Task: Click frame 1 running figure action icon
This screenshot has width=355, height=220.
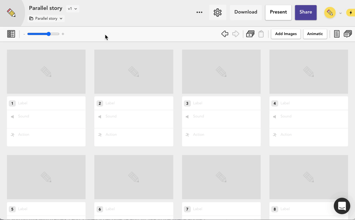Action: 12,135
